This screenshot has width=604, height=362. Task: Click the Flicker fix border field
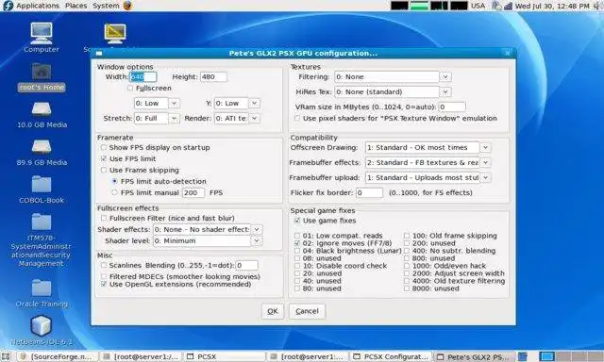point(369,192)
